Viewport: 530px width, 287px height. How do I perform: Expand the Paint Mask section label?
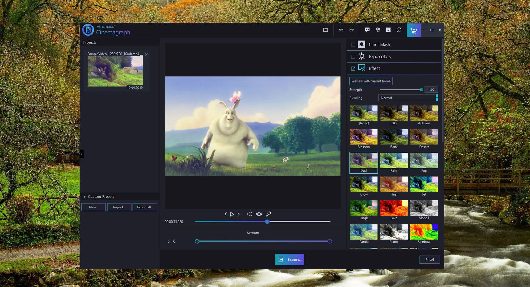coord(380,45)
